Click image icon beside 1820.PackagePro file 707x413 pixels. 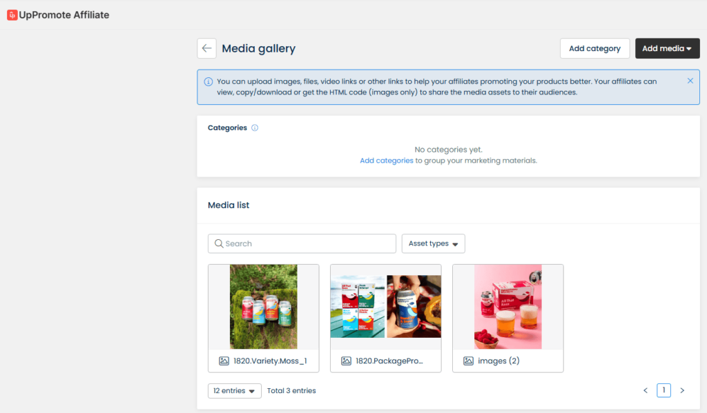(346, 361)
